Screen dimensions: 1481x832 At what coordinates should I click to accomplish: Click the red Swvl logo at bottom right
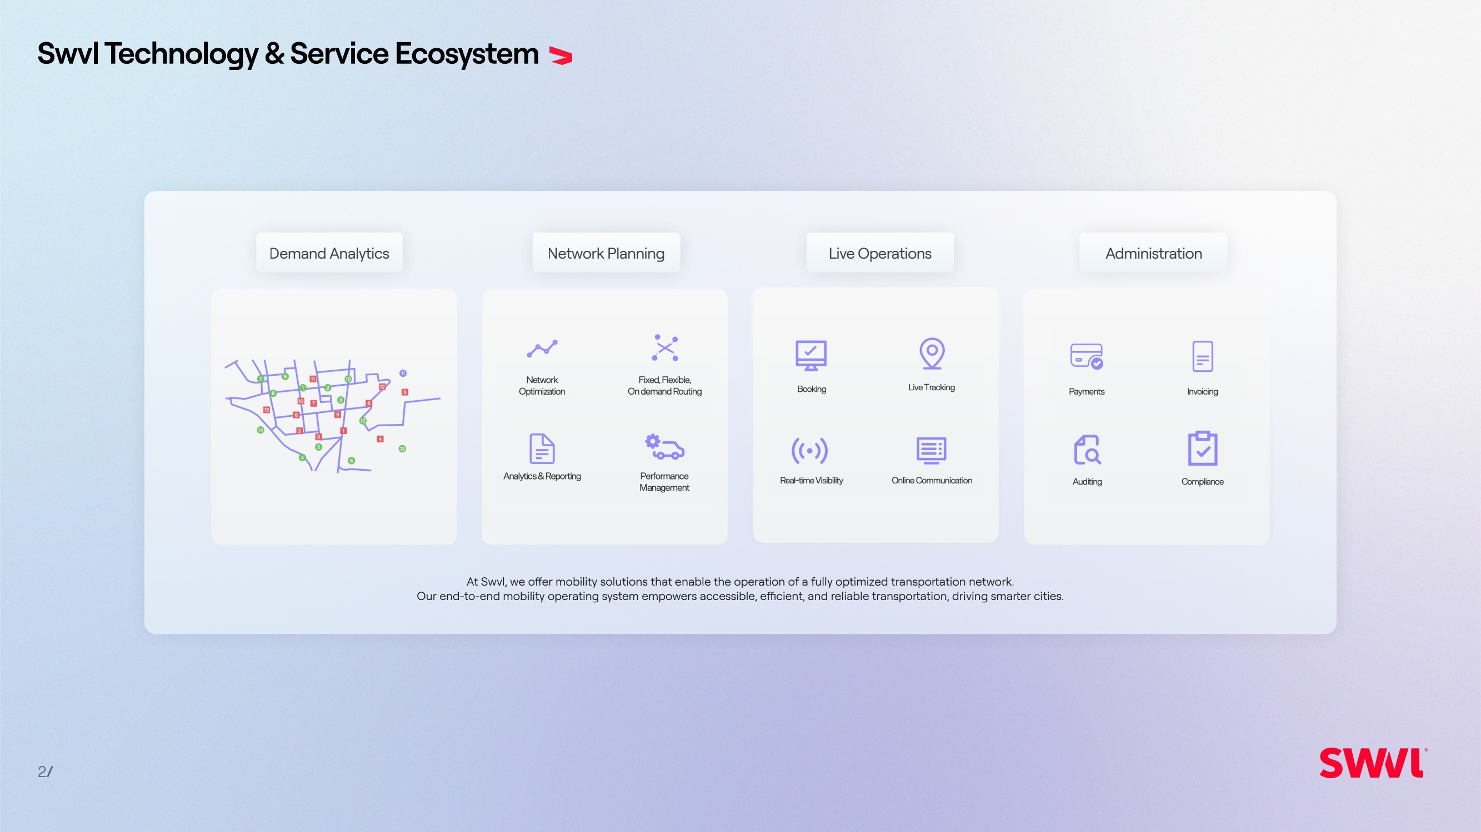[1372, 763]
